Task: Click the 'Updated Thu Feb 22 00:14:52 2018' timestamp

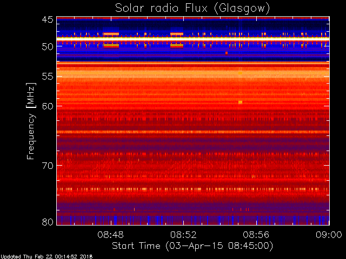Action: 46,257
